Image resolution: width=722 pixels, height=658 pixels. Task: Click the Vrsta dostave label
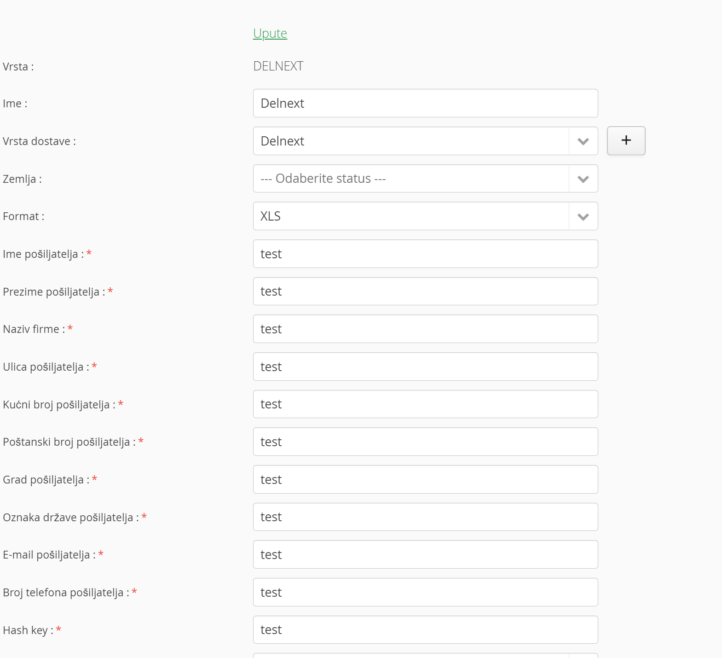(x=39, y=141)
